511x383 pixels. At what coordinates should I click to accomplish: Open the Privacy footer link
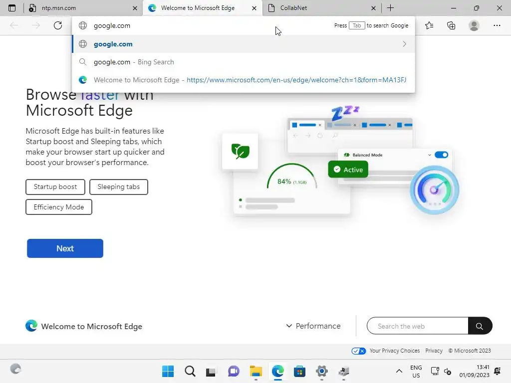(x=434, y=351)
